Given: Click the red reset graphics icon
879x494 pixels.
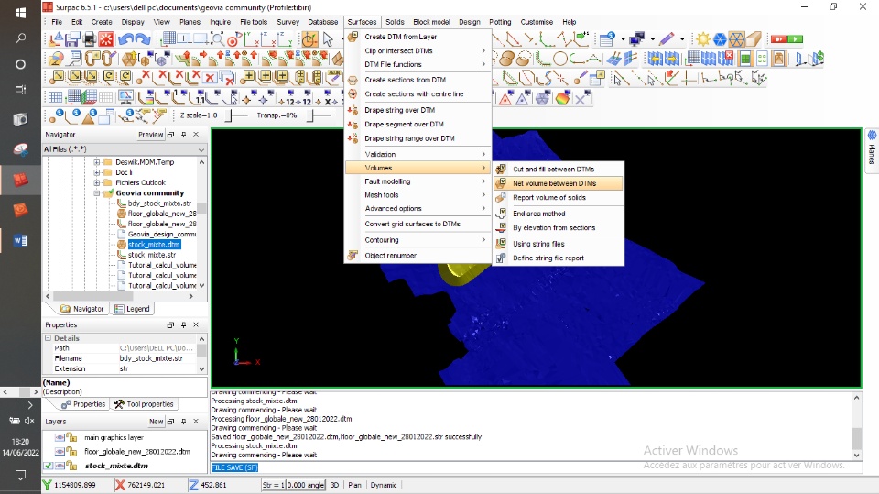Looking at the screenshot, I should (x=105, y=39).
